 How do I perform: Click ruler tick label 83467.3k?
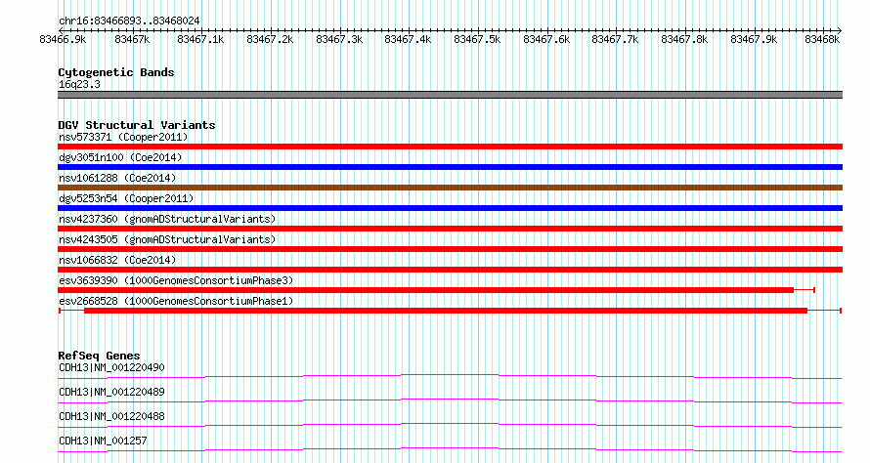339,39
